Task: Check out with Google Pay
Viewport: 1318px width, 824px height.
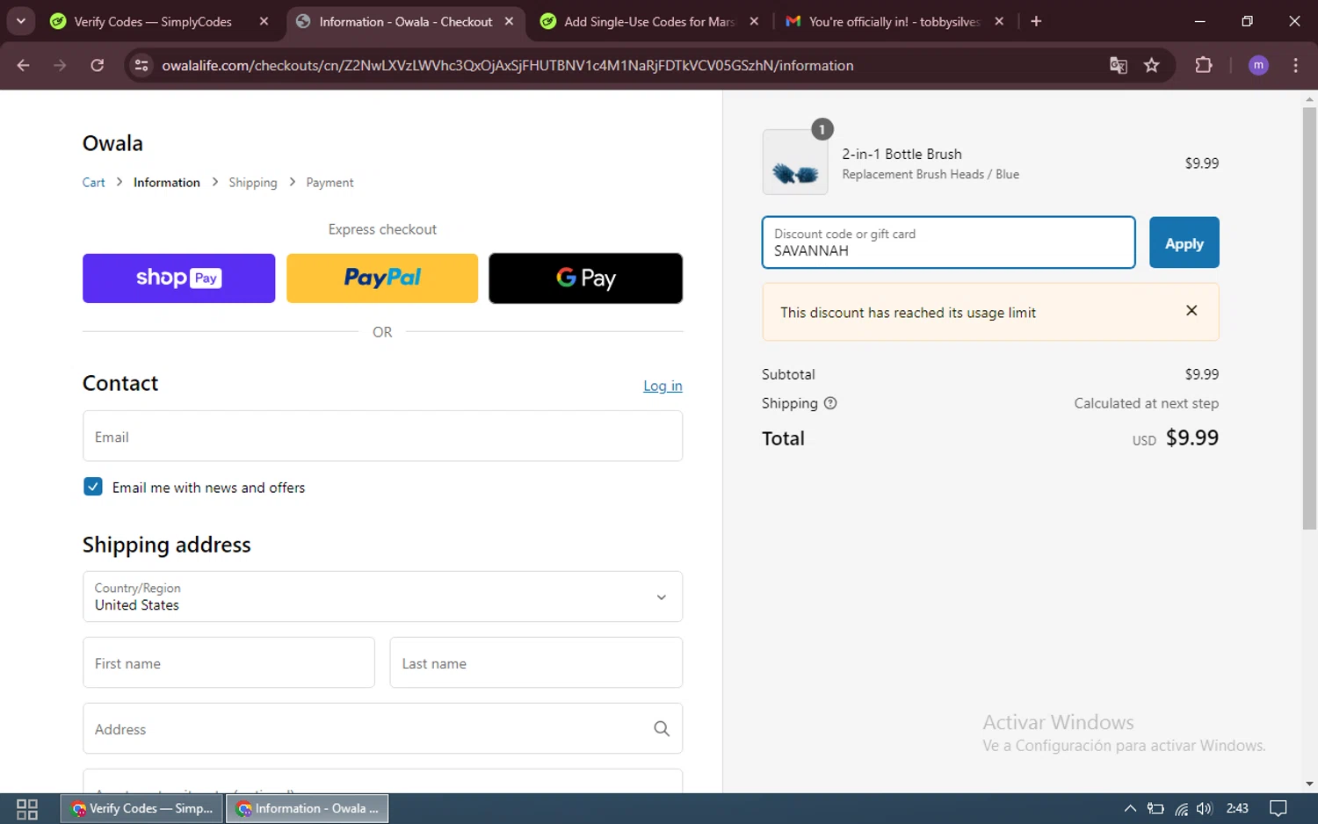Action: coord(585,278)
